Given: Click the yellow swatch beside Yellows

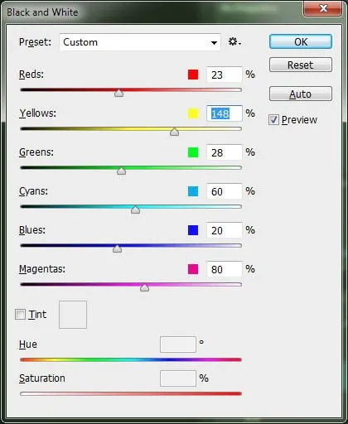Looking at the screenshot, I should pos(193,113).
